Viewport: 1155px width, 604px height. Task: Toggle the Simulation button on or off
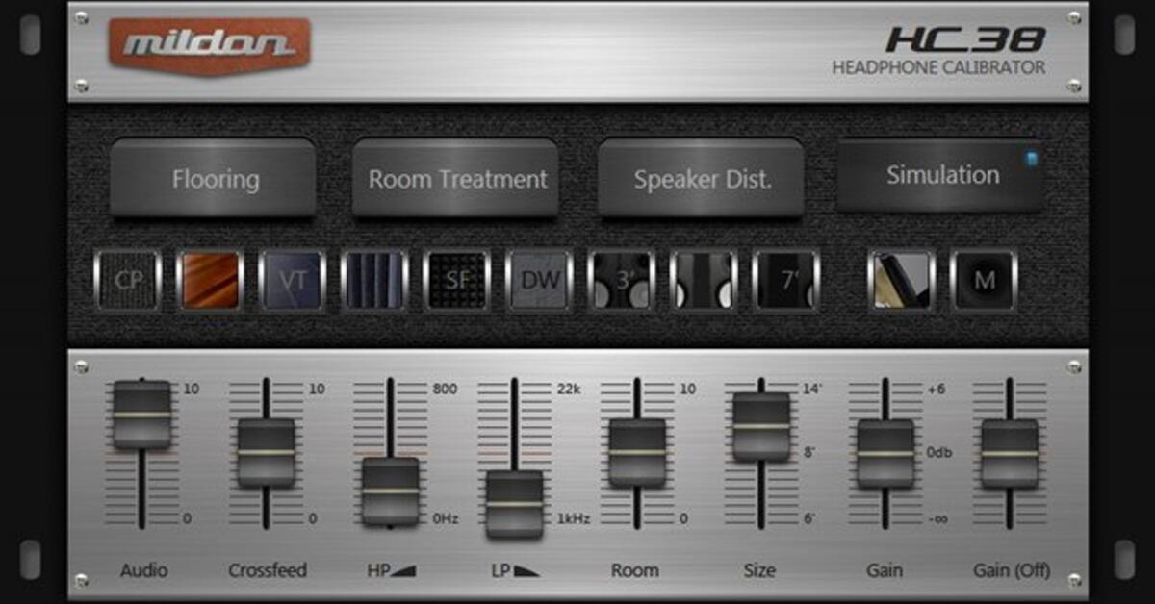click(941, 175)
